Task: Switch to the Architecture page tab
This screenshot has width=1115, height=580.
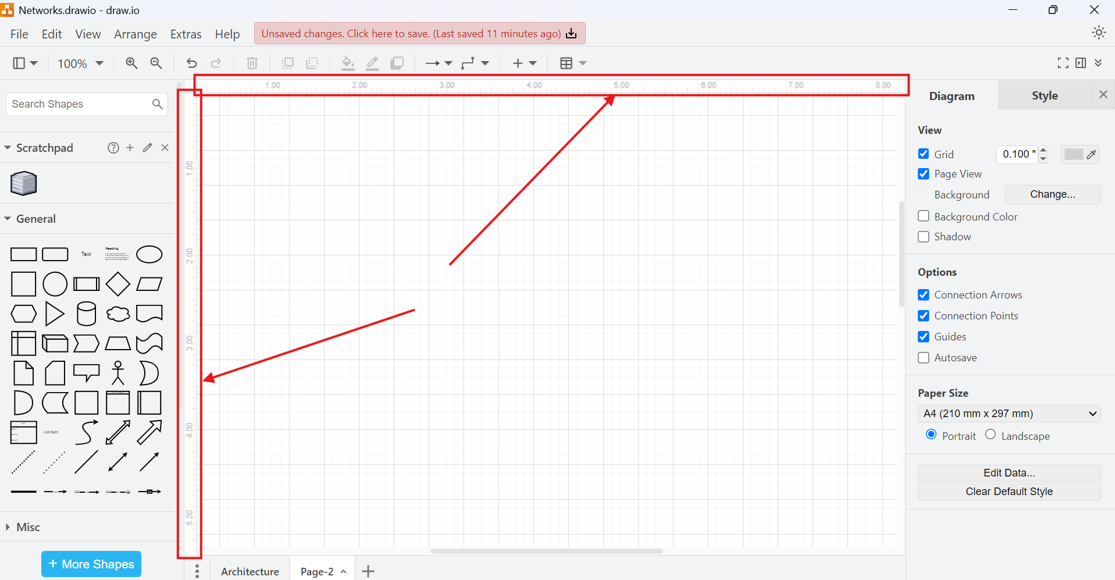Action: [x=250, y=571]
